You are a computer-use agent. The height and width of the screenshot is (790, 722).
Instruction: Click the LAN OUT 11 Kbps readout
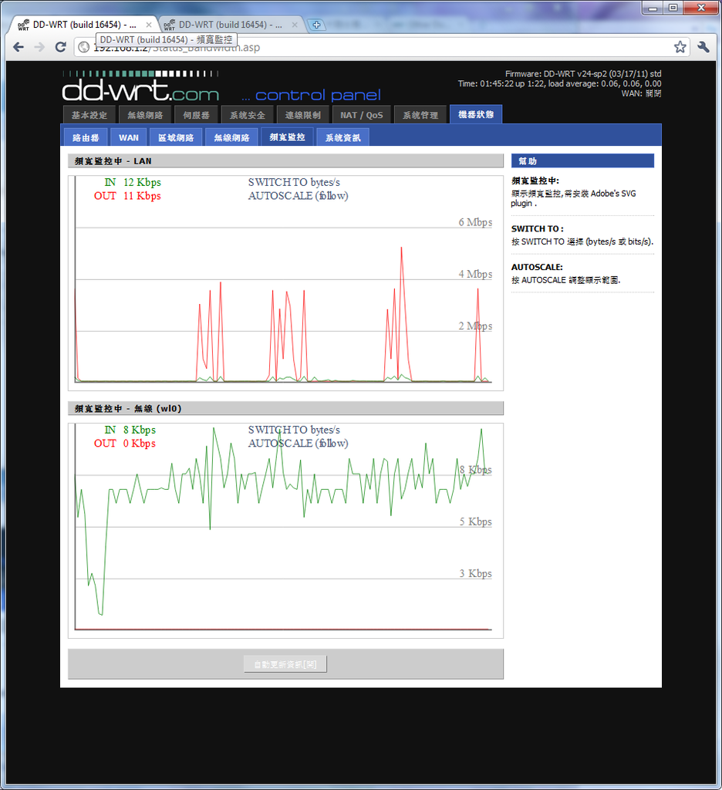[x=127, y=196]
